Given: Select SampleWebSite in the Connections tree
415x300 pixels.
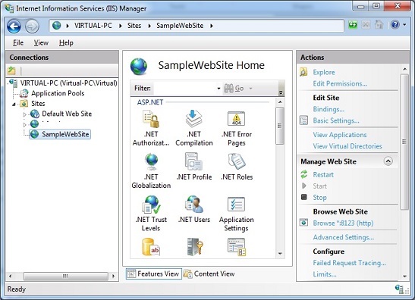Looking at the screenshot, I should click(x=60, y=134).
